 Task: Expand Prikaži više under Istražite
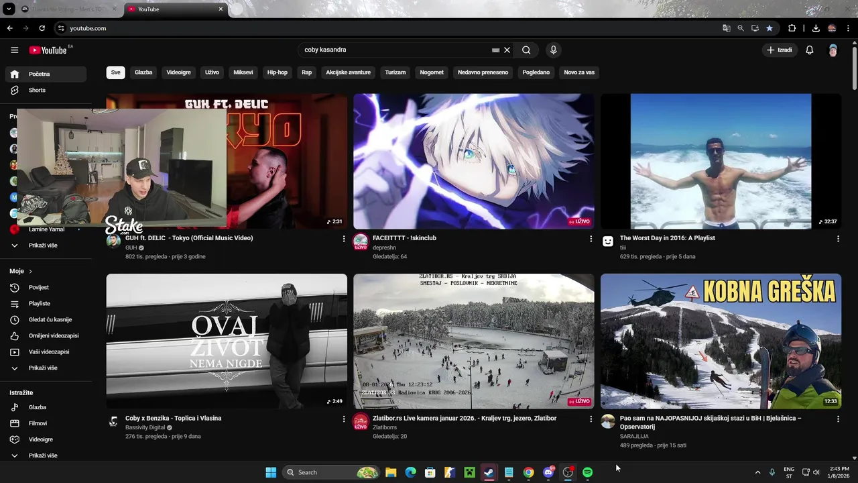coord(47,455)
